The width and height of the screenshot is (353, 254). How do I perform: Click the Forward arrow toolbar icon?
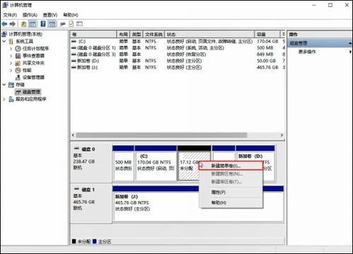13,24
